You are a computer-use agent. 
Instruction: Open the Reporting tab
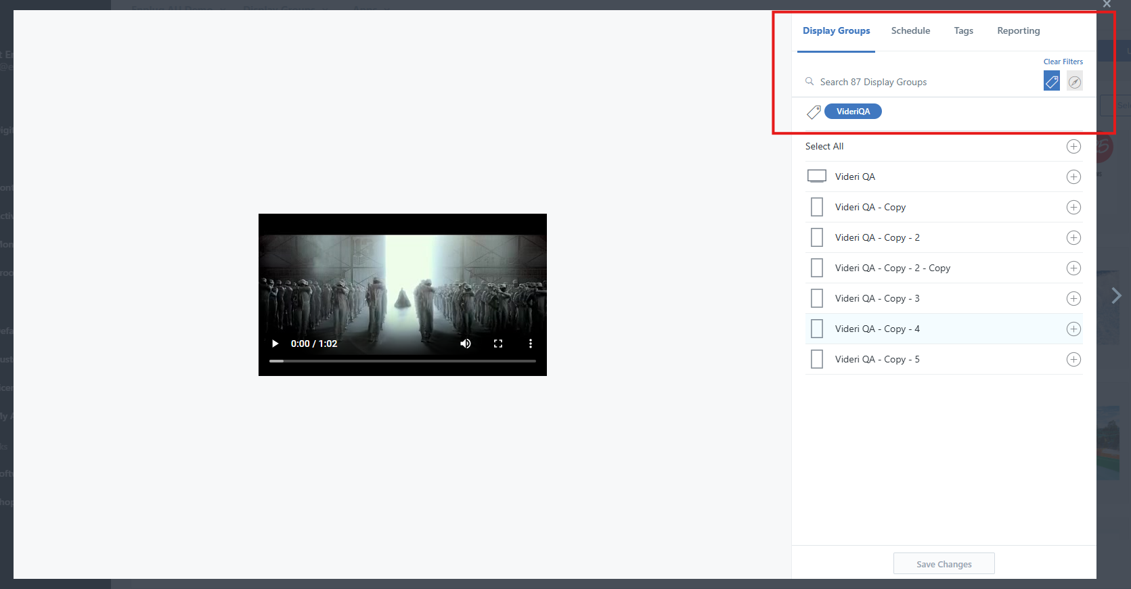(x=1018, y=30)
